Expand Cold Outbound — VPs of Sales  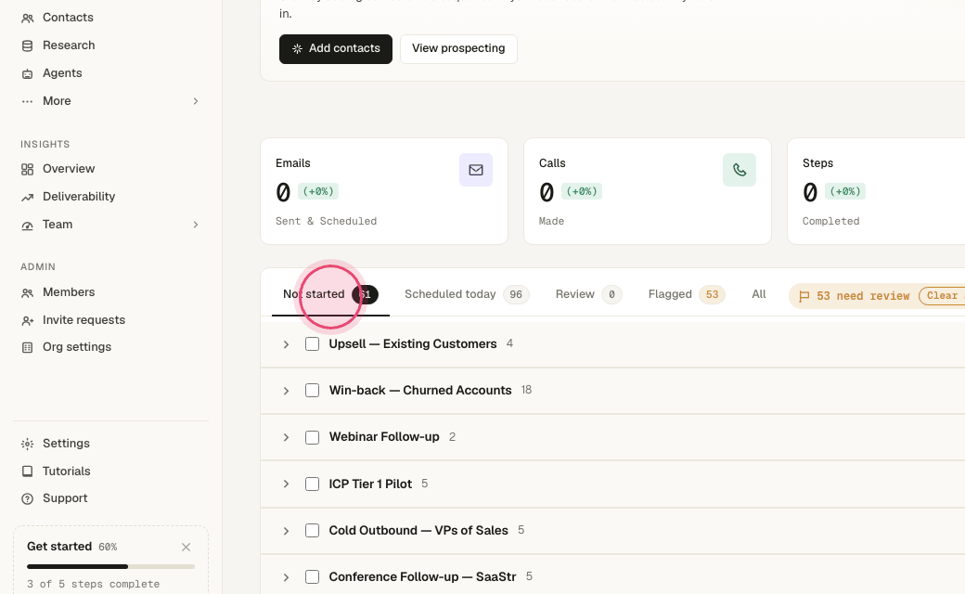(286, 531)
